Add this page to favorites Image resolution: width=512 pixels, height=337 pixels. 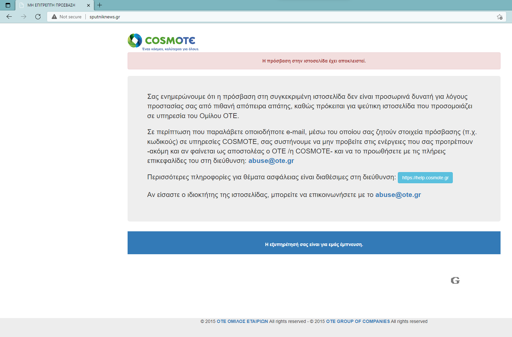(500, 17)
